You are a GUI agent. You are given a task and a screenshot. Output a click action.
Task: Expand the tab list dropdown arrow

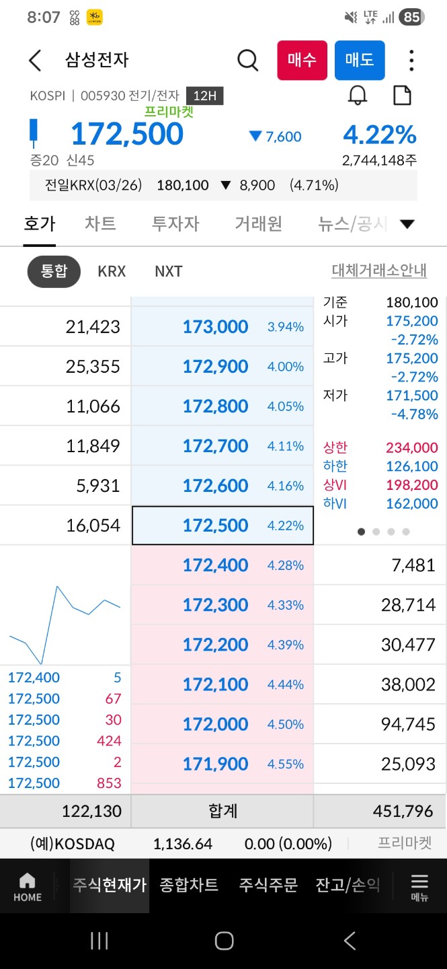tap(407, 224)
